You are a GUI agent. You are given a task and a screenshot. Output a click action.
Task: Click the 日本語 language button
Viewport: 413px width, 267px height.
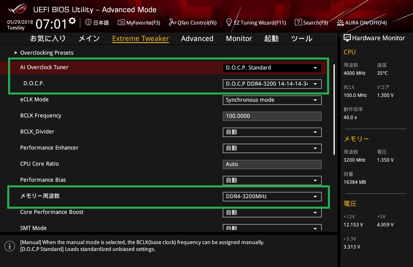(97, 23)
